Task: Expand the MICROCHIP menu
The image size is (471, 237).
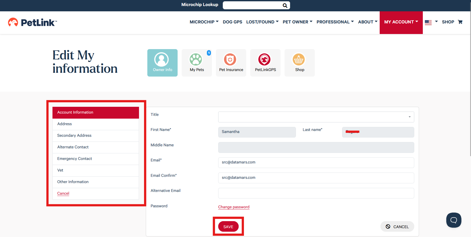Action: (204, 22)
